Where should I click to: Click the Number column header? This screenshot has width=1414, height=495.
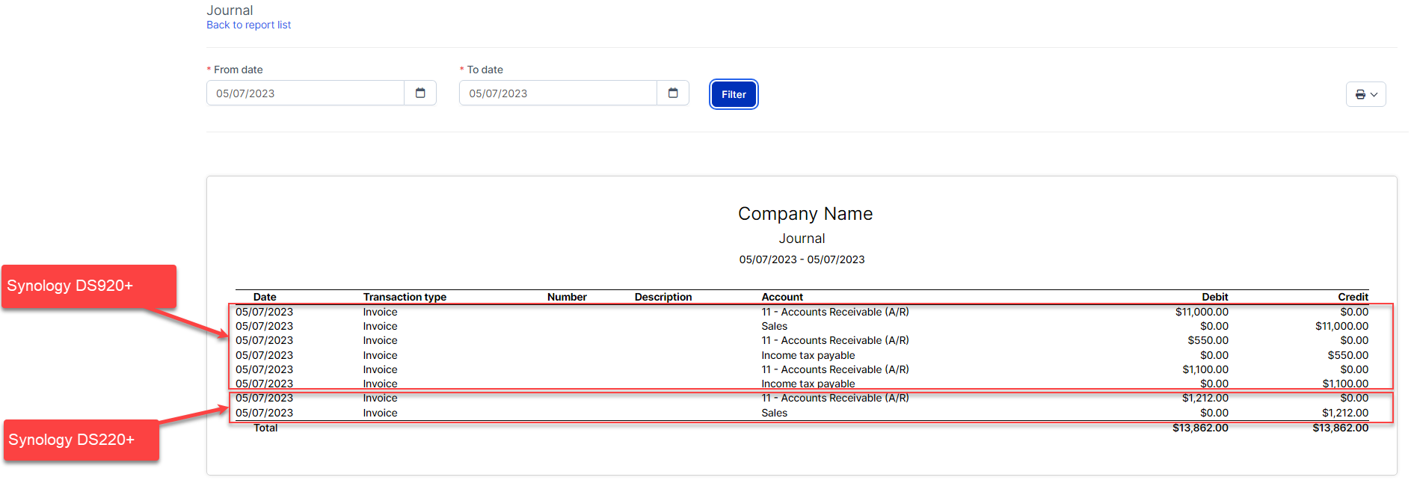point(567,297)
